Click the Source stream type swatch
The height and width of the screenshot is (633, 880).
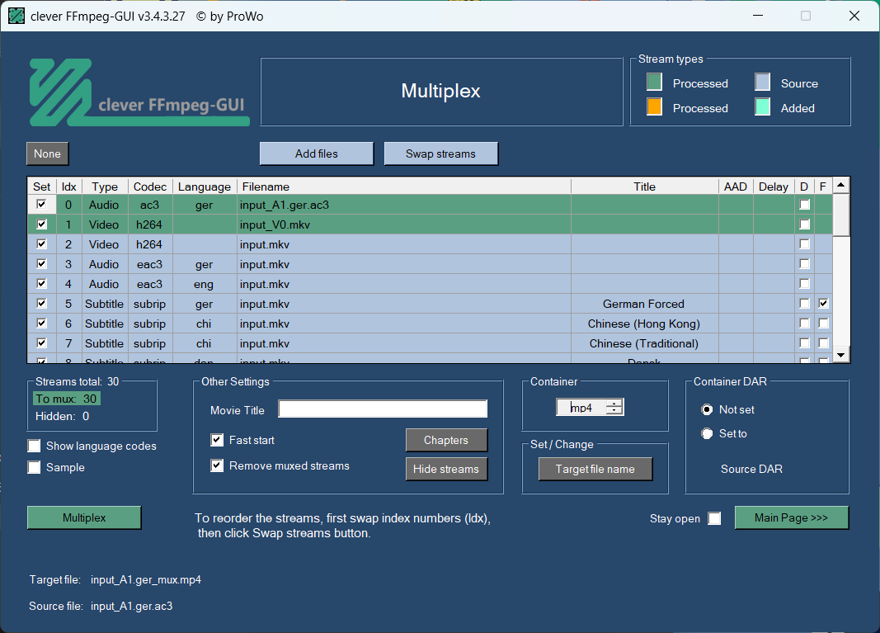[x=763, y=83]
